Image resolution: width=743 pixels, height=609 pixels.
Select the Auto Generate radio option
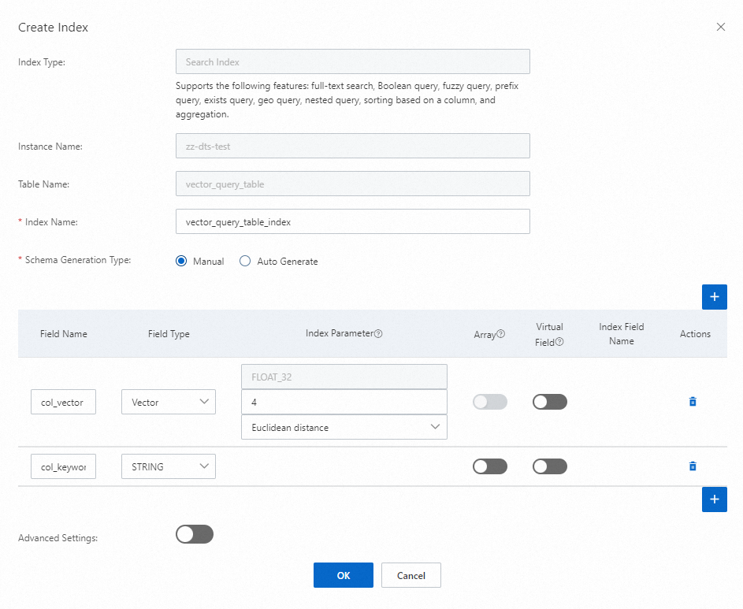coord(245,262)
